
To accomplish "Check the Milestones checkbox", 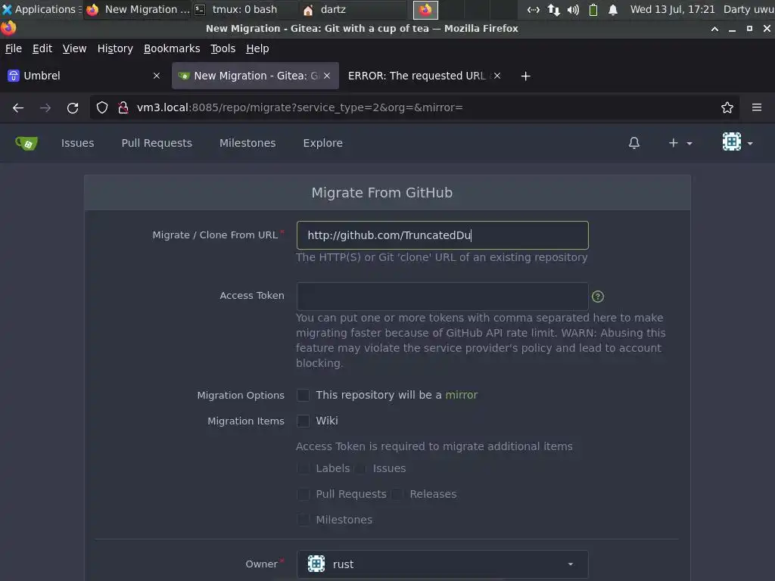I will coord(303,520).
